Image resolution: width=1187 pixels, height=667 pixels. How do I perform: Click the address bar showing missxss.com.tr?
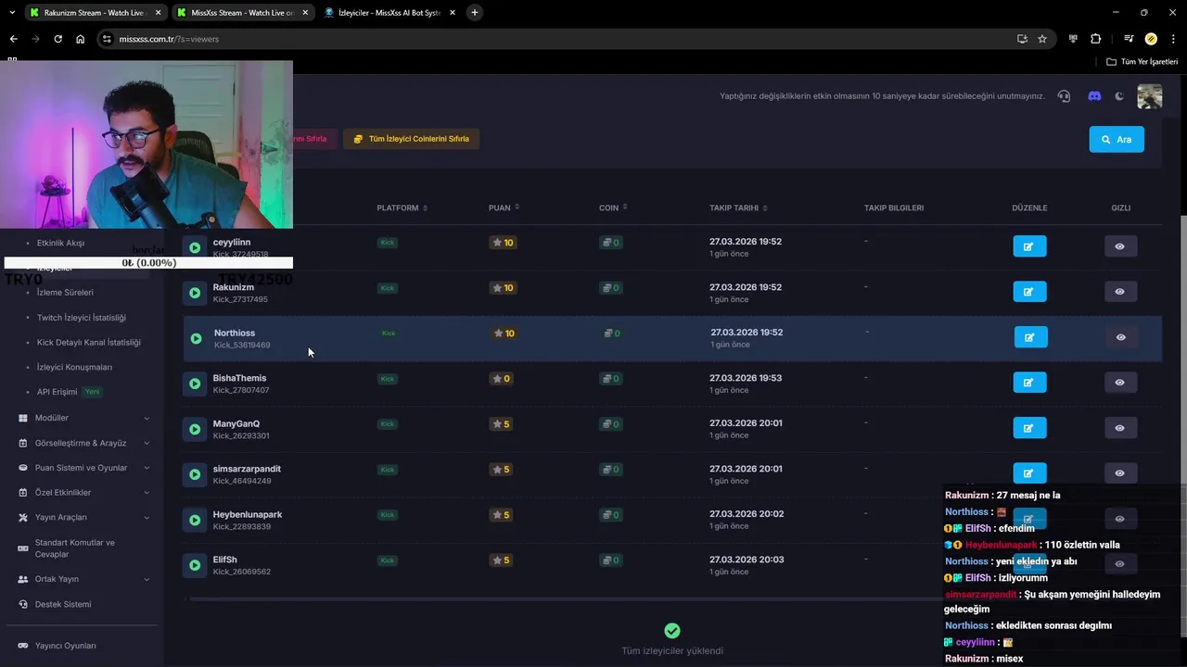point(556,39)
